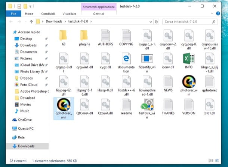The image size is (228, 167).
Task: Click testdisk-7-2.0 in the breadcrumb
Action: click(78, 21)
